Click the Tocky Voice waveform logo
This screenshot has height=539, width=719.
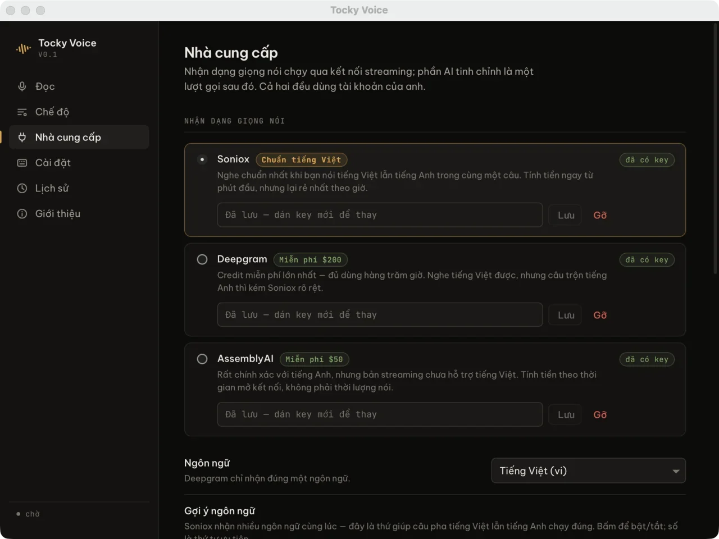pos(23,49)
